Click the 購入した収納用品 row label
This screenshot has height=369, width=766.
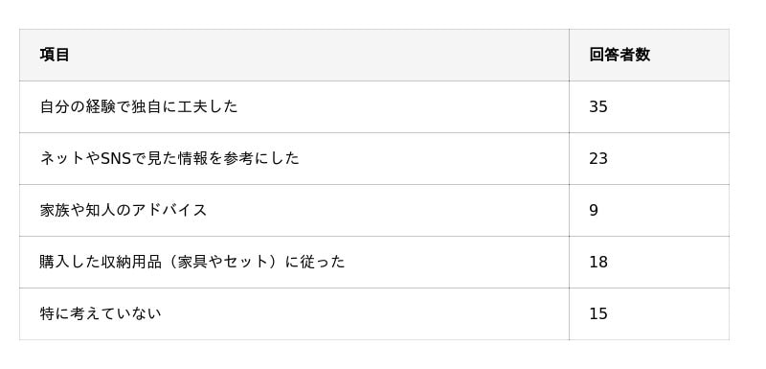point(192,262)
